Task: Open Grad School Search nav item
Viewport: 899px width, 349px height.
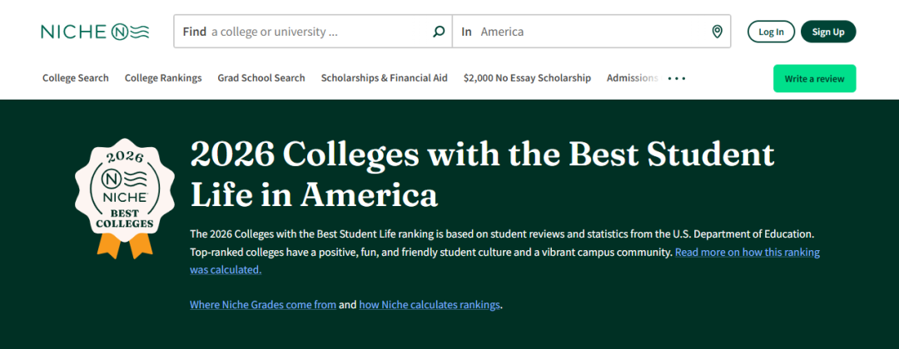Action: tap(261, 78)
